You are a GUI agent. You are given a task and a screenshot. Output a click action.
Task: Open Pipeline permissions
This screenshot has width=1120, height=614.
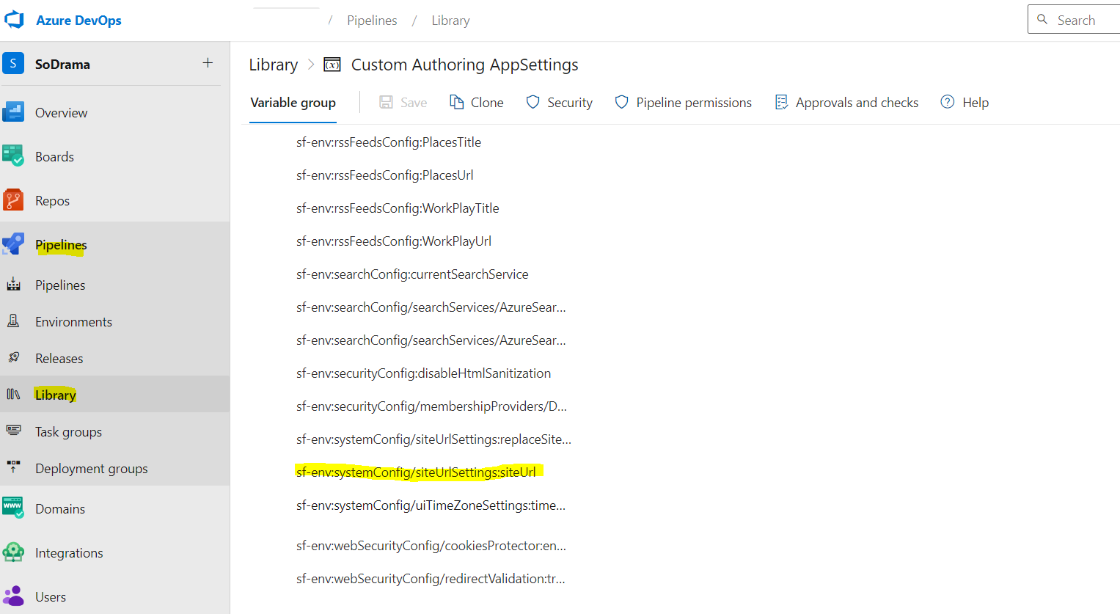(694, 103)
